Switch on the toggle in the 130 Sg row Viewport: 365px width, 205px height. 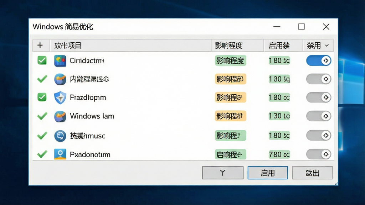tap(318, 79)
